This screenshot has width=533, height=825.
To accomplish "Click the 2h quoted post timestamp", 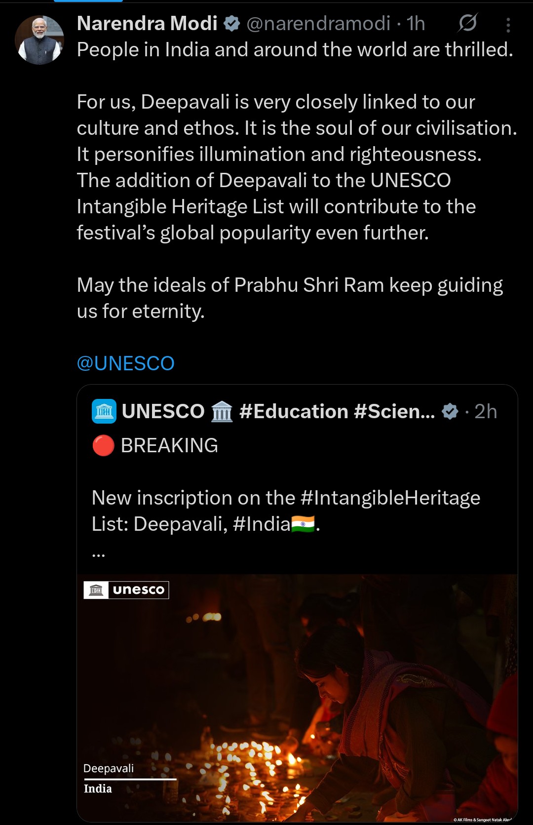I will [x=486, y=411].
